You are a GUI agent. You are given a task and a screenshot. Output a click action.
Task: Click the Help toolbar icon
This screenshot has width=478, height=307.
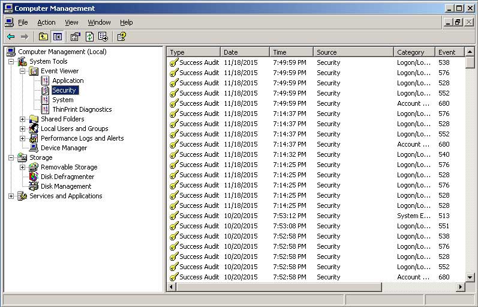coord(122,37)
